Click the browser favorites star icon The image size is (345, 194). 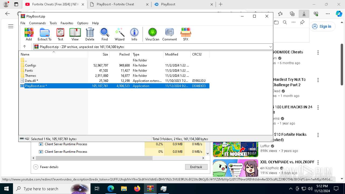tap(280, 14)
